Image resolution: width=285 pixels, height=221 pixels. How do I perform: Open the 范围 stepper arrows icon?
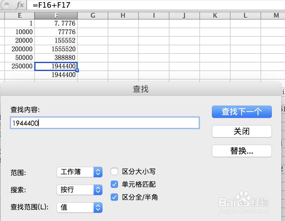pyautogui.click(x=98, y=172)
